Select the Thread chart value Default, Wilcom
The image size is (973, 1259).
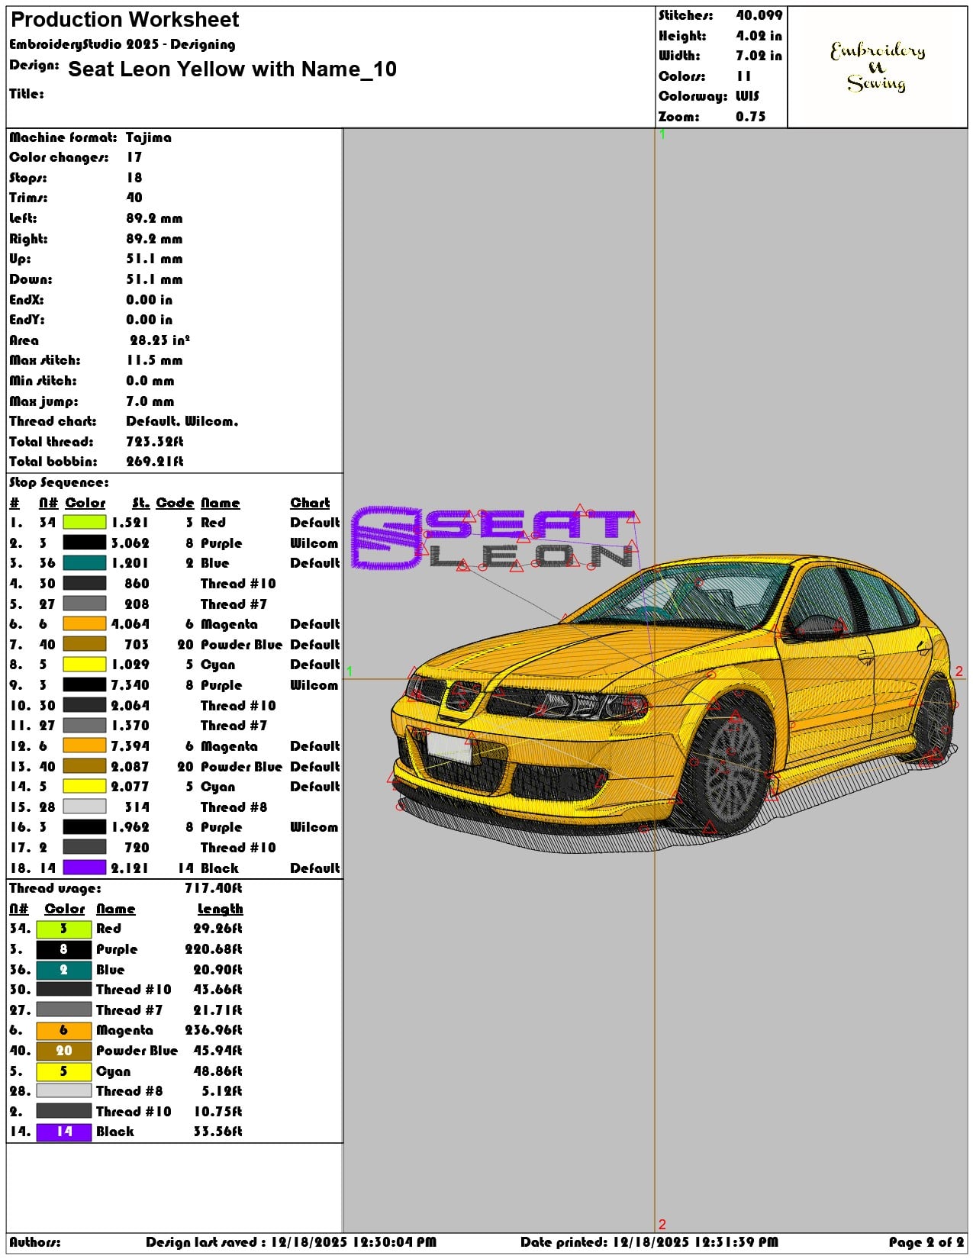(x=182, y=421)
